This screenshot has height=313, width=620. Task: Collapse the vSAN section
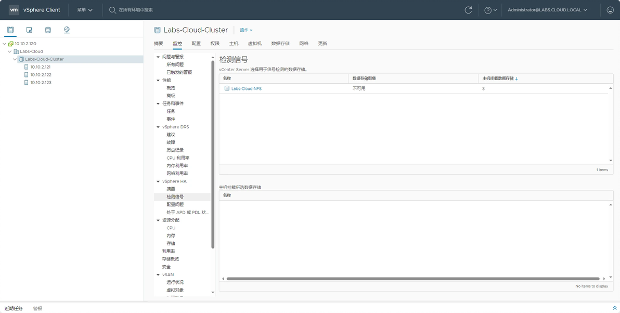click(x=158, y=275)
